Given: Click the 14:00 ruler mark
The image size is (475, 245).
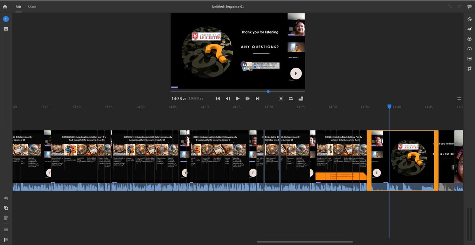Looking at the screenshot, I should [140, 107].
